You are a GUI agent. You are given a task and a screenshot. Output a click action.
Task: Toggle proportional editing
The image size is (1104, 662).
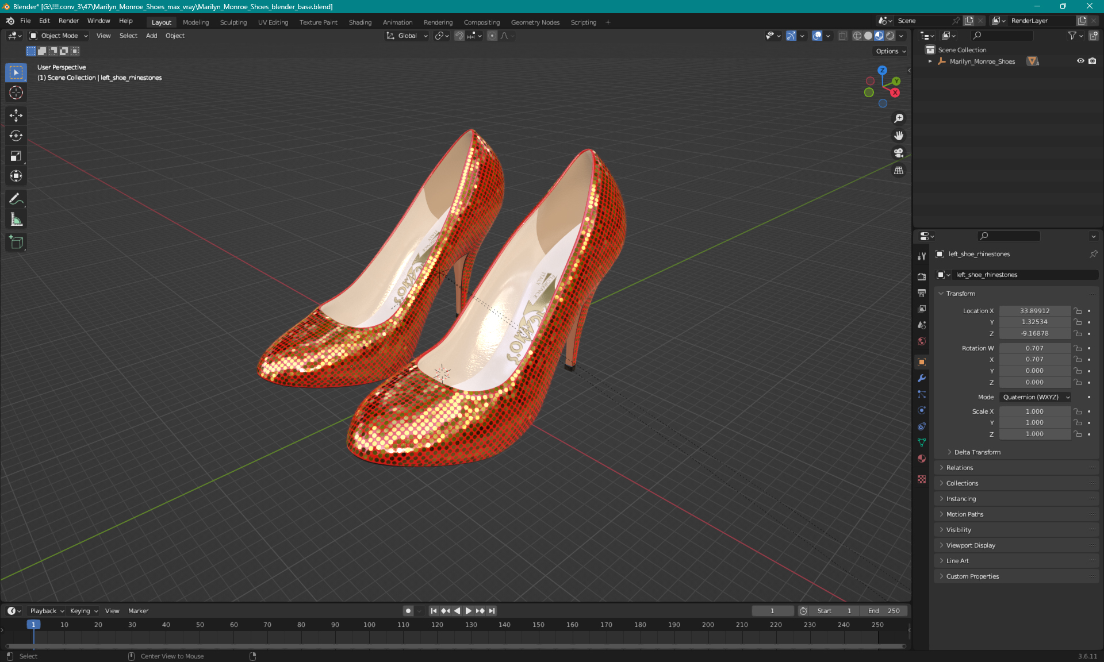(492, 36)
